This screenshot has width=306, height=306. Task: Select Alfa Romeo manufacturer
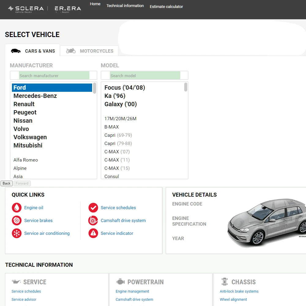click(x=26, y=160)
